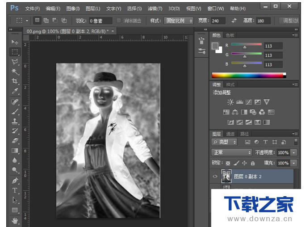Select the Path Selection tool
The height and width of the screenshot is (227, 305).
[15, 200]
